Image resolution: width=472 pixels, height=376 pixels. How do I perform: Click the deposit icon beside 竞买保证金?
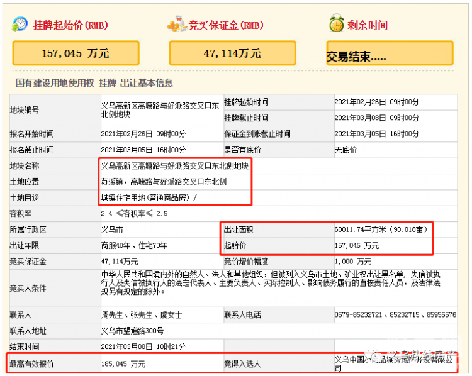[176, 25]
